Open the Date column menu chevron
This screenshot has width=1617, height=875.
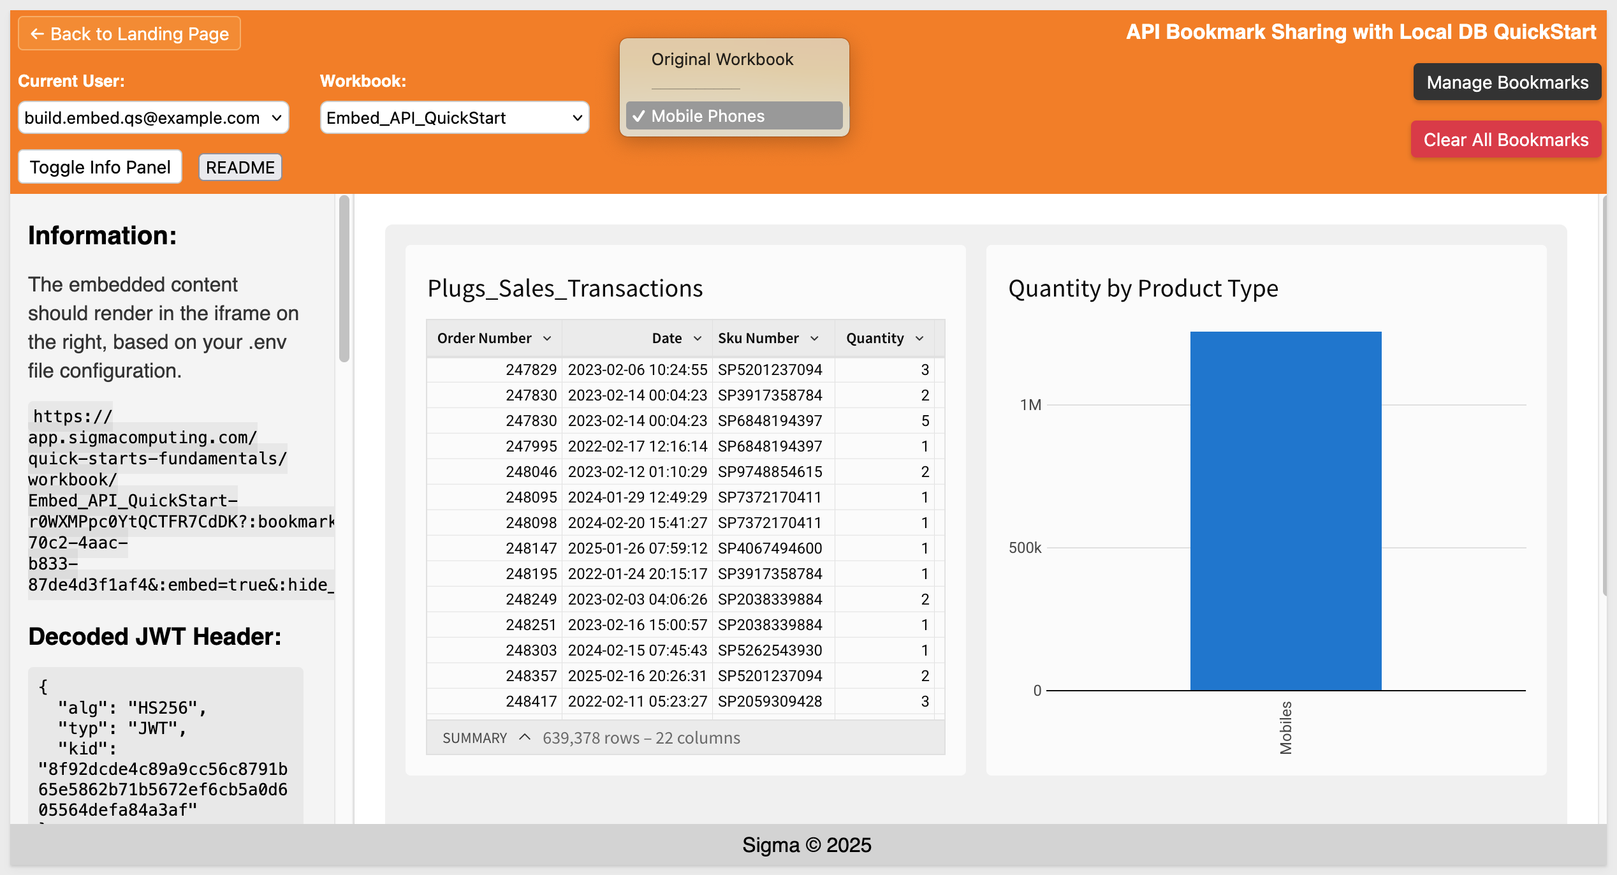point(698,339)
